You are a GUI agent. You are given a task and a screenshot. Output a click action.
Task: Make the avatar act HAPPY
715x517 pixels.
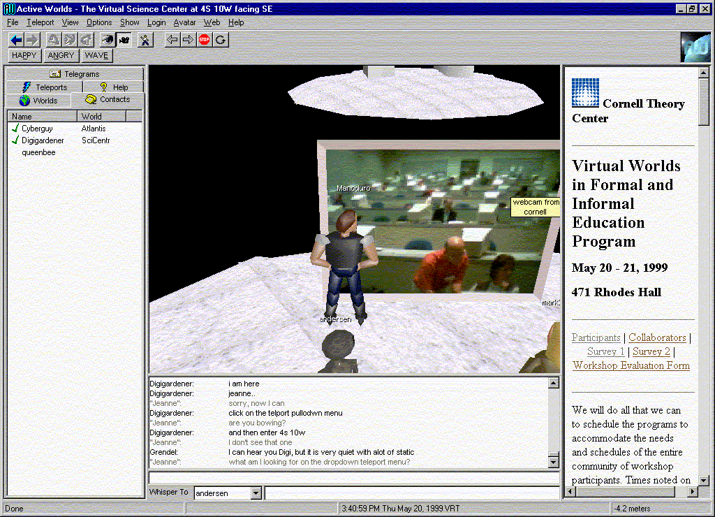(x=24, y=56)
